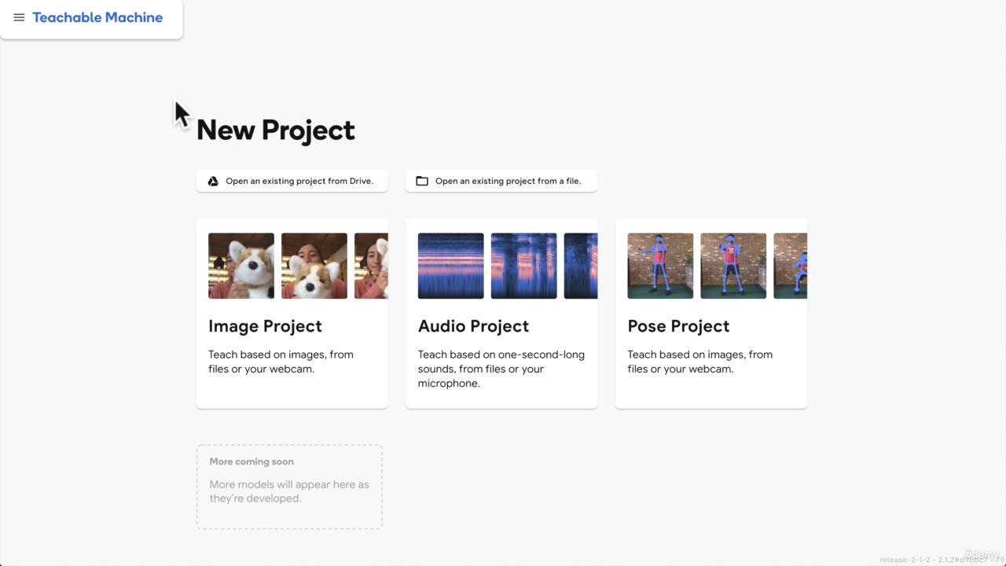
Task: Click the Image Project description text
Action: click(281, 362)
